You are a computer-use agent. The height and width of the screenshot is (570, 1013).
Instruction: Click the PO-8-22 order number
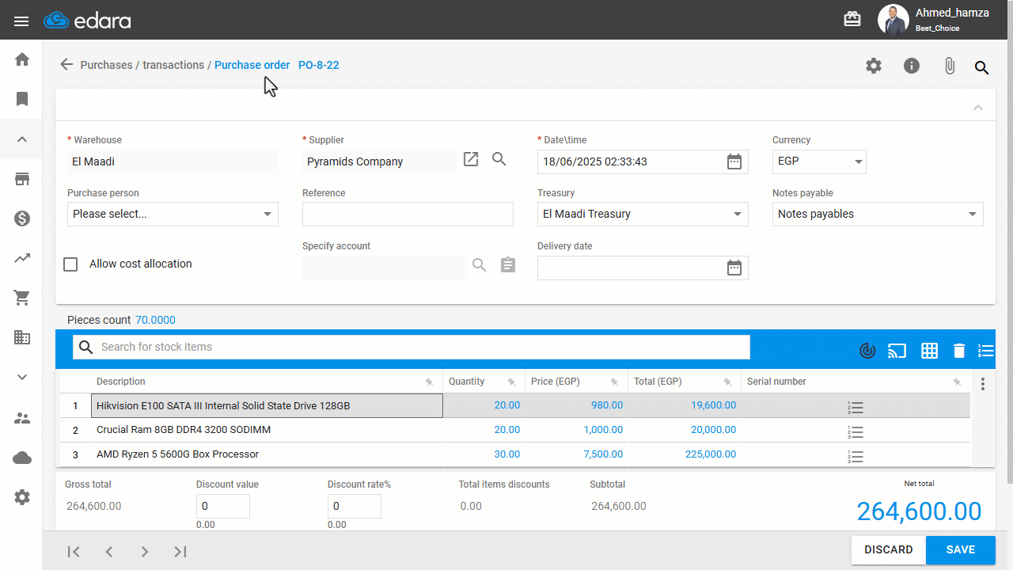pyautogui.click(x=319, y=65)
